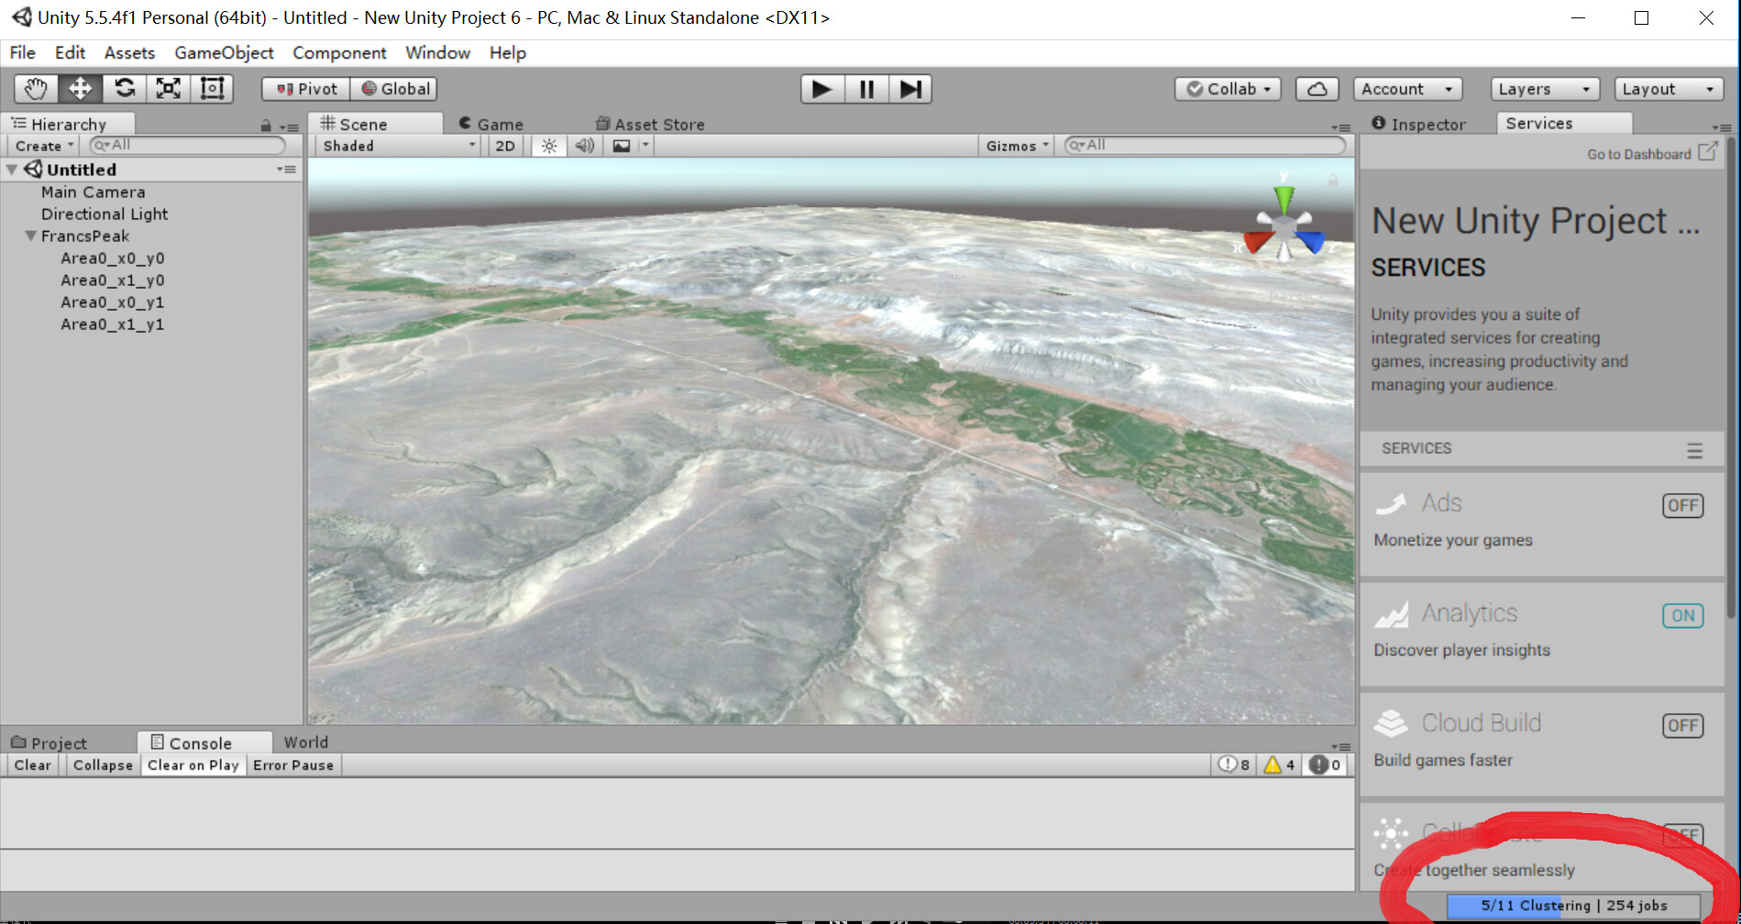Select the Scale tool
1741x924 pixels.
tap(168, 88)
